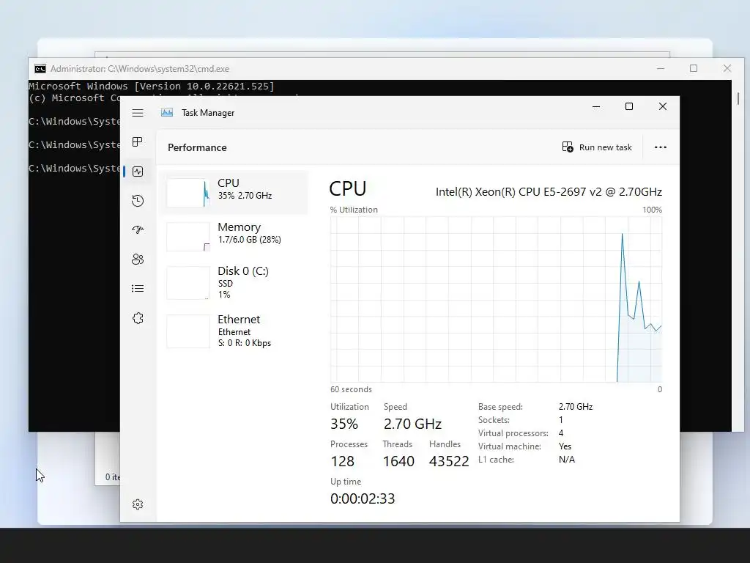Click Run new task button
This screenshot has height=563, width=750.
tap(597, 147)
